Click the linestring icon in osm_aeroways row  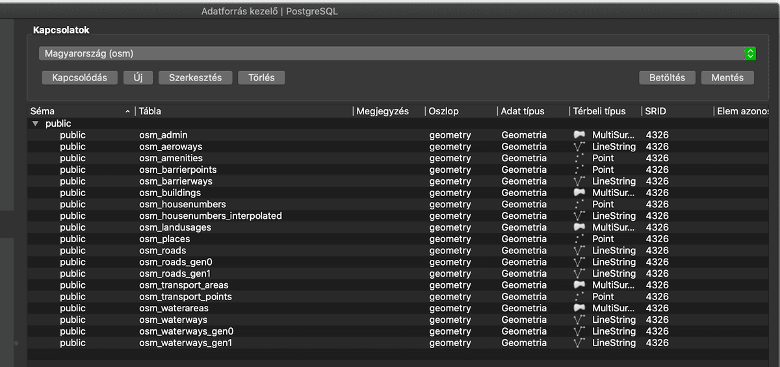click(x=579, y=147)
